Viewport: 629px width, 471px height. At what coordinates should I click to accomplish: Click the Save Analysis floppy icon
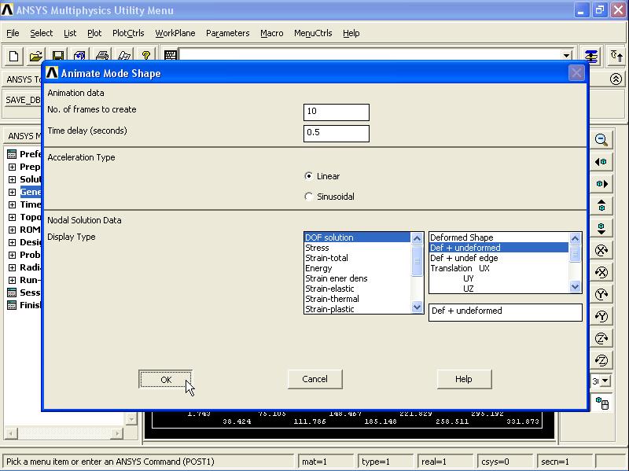pyautogui.click(x=57, y=56)
